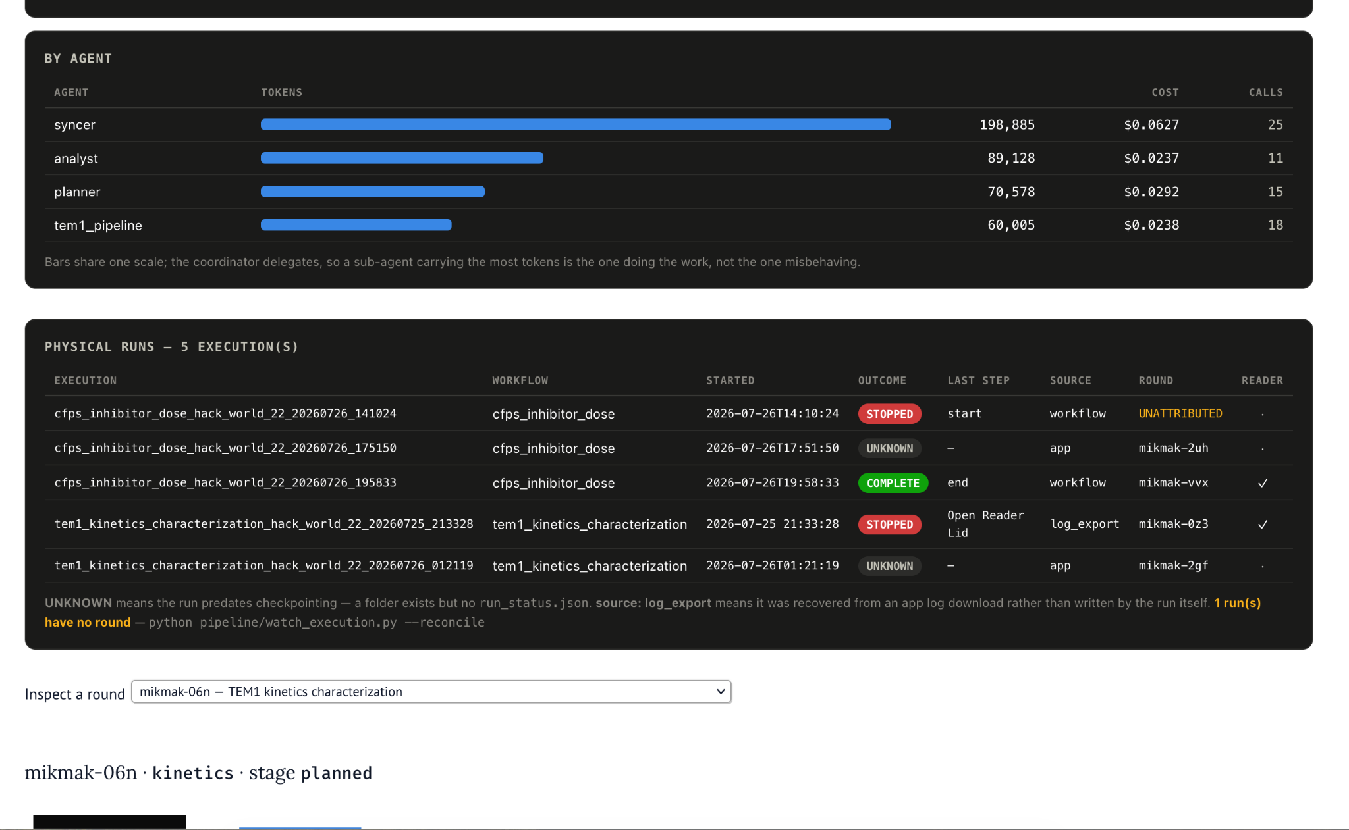Viewport: 1349px width, 830px height.
Task: Click the STOPPED badge for execution 213328
Action: (x=889, y=525)
